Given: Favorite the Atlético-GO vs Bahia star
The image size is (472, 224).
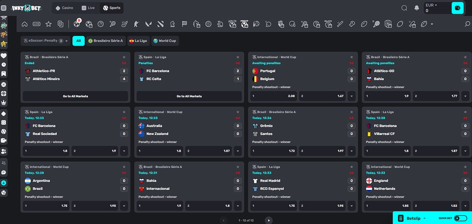Looking at the screenshot, I should pyautogui.click(x=466, y=57).
